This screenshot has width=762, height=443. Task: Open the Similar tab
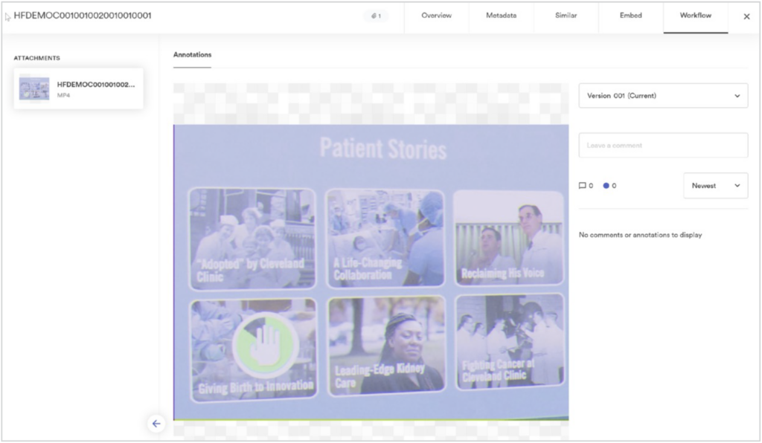(566, 16)
